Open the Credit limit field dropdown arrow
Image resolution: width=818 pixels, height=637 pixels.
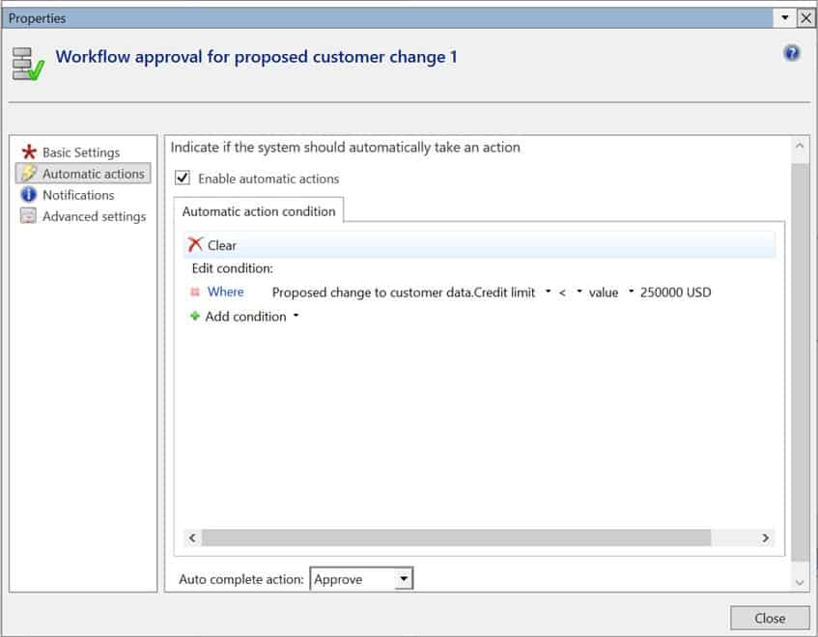[x=548, y=291]
